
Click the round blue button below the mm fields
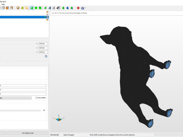pos(46,56)
